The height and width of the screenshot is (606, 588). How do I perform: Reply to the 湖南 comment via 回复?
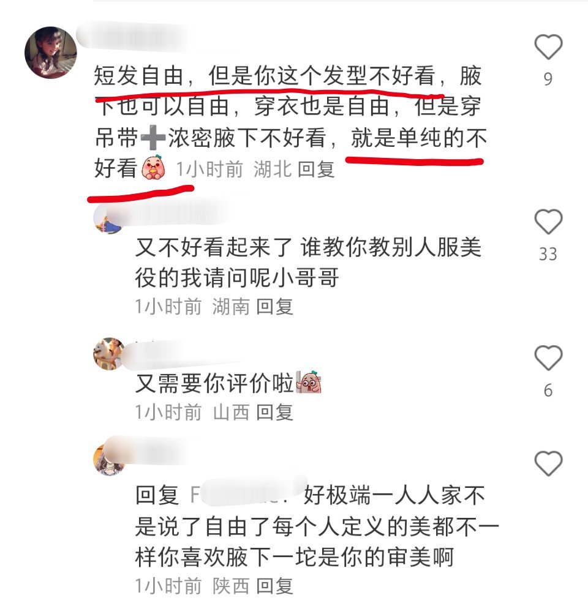coord(274,307)
